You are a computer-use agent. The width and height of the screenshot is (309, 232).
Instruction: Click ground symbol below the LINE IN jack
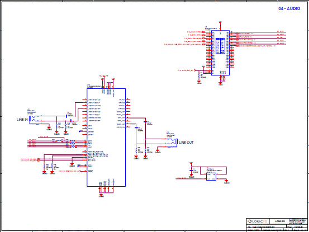49,129
